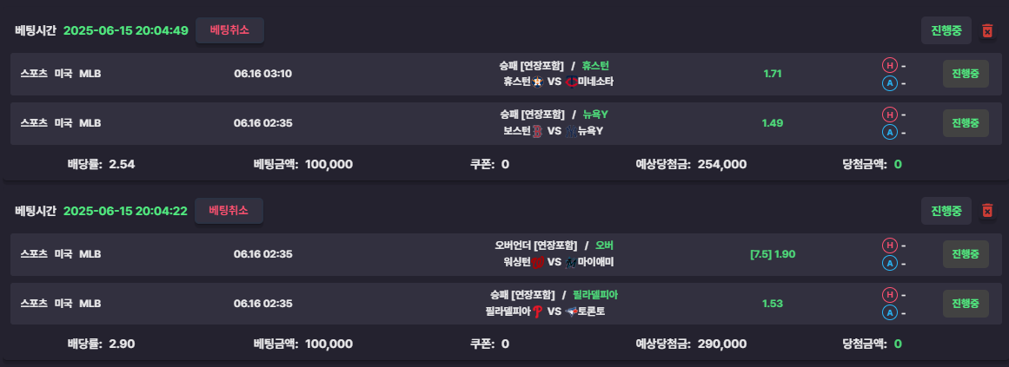Image resolution: width=1009 pixels, height=367 pixels.
Task: Click the Philadelphia Phillies team logo
Action: [538, 311]
